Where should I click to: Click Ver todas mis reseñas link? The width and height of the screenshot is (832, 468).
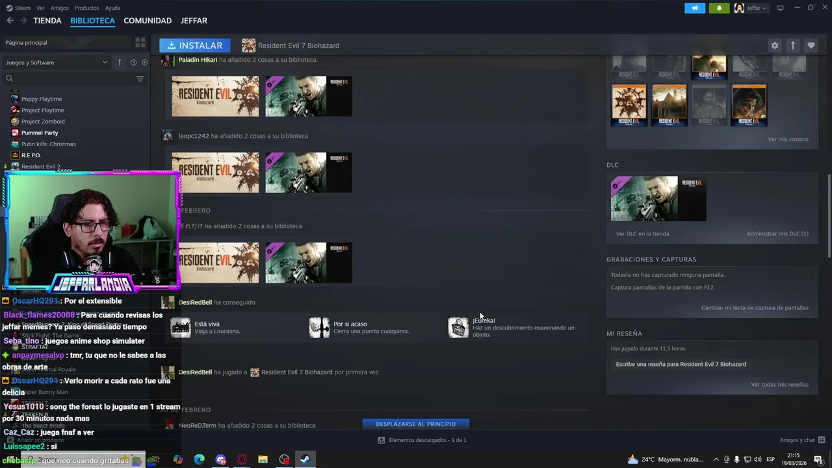point(779,384)
